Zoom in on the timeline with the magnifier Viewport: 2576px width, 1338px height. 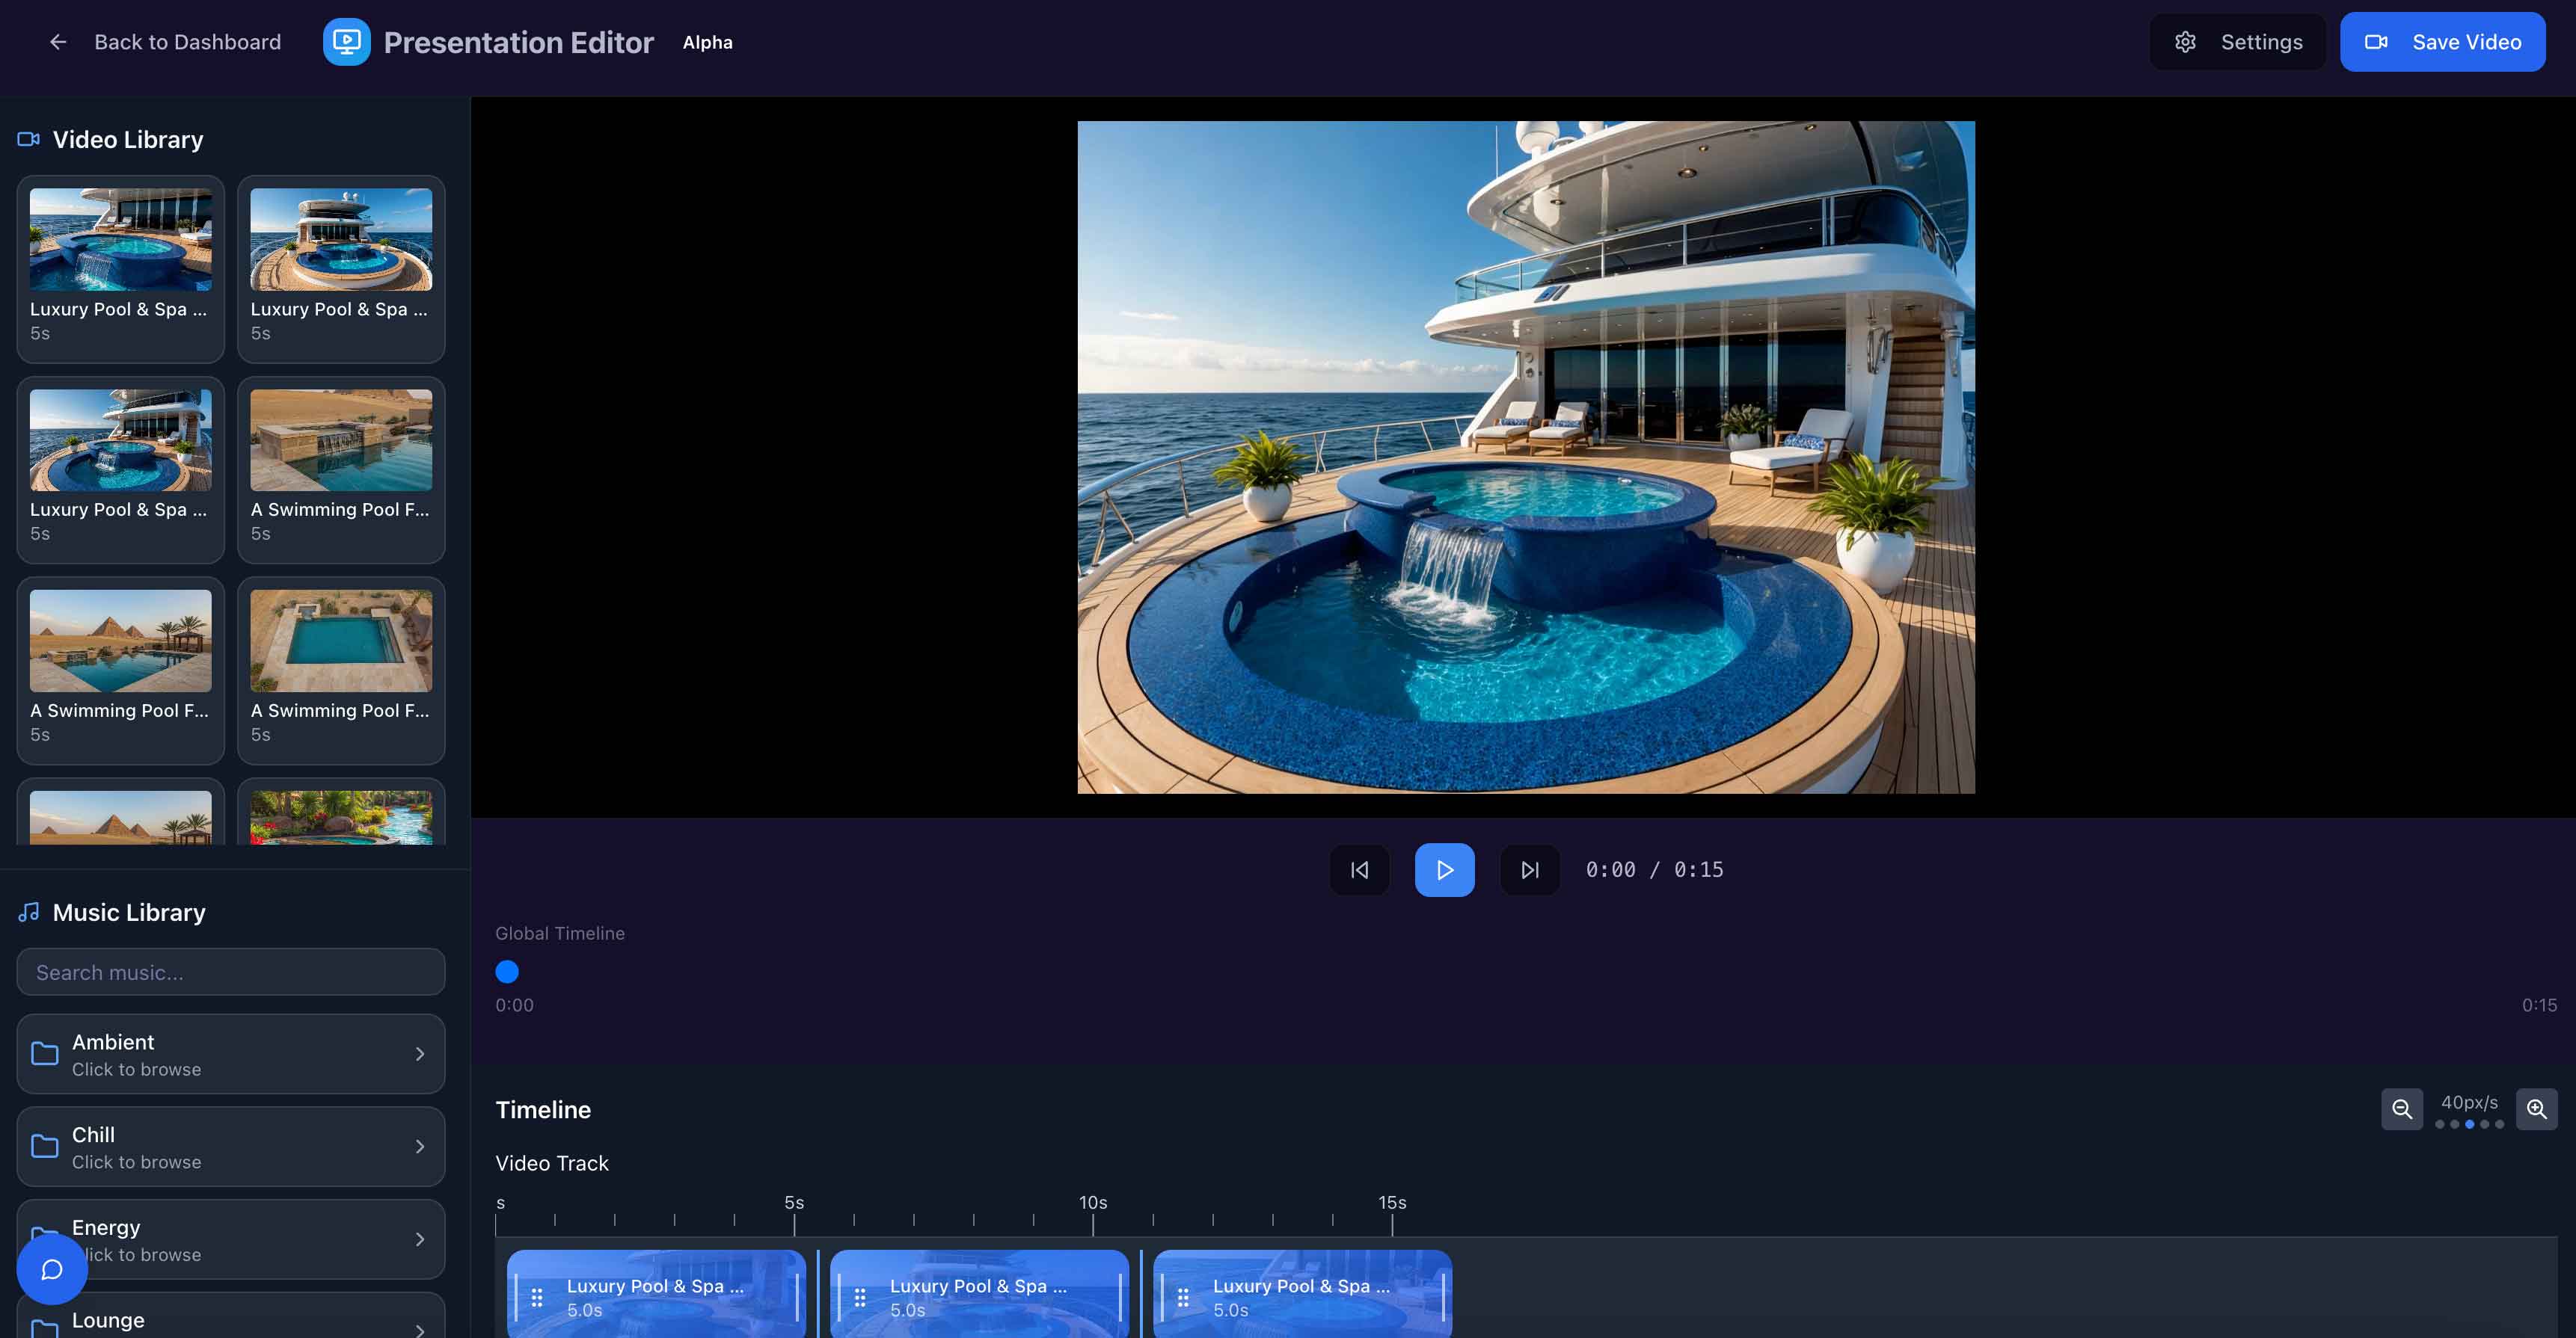coord(2537,1109)
